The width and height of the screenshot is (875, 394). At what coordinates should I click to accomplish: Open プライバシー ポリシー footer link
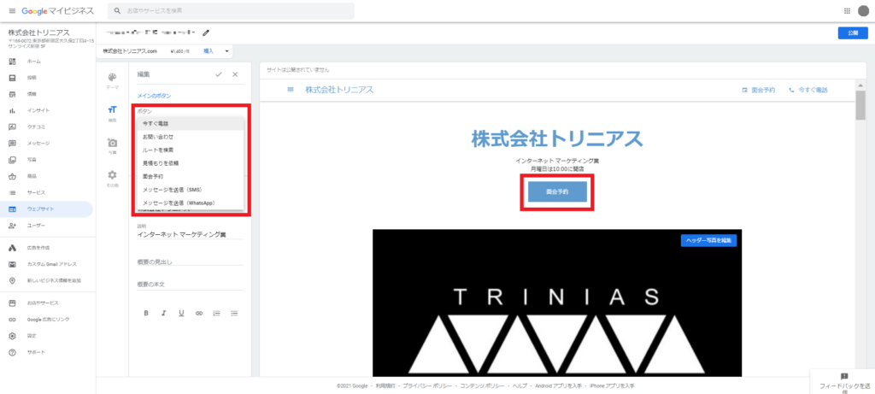click(x=429, y=385)
